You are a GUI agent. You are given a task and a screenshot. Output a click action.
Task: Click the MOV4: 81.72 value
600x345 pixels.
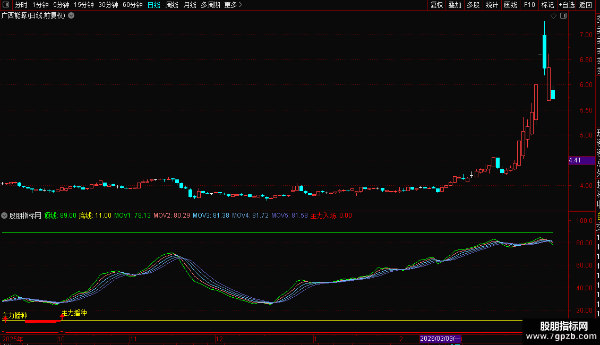(250, 215)
